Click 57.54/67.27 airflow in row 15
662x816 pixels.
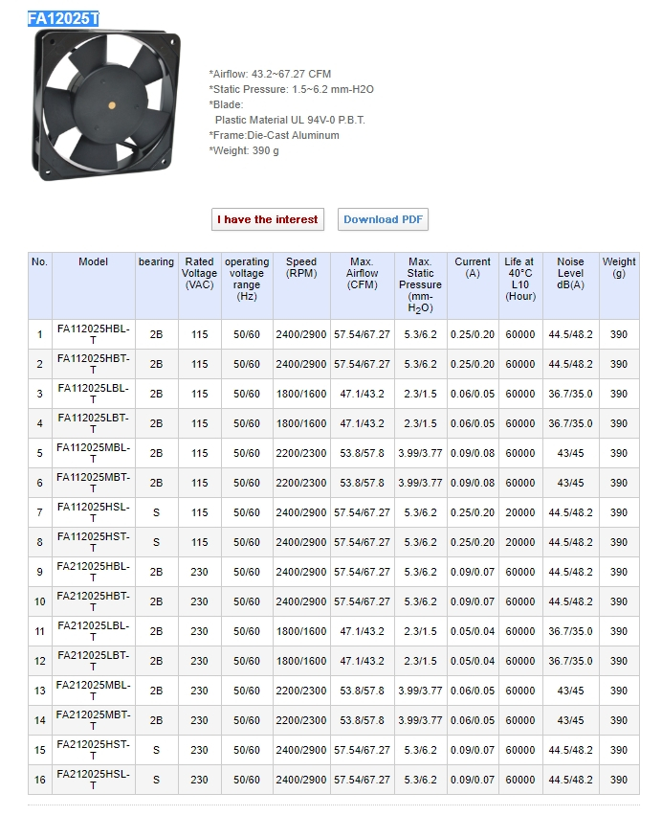[363, 750]
